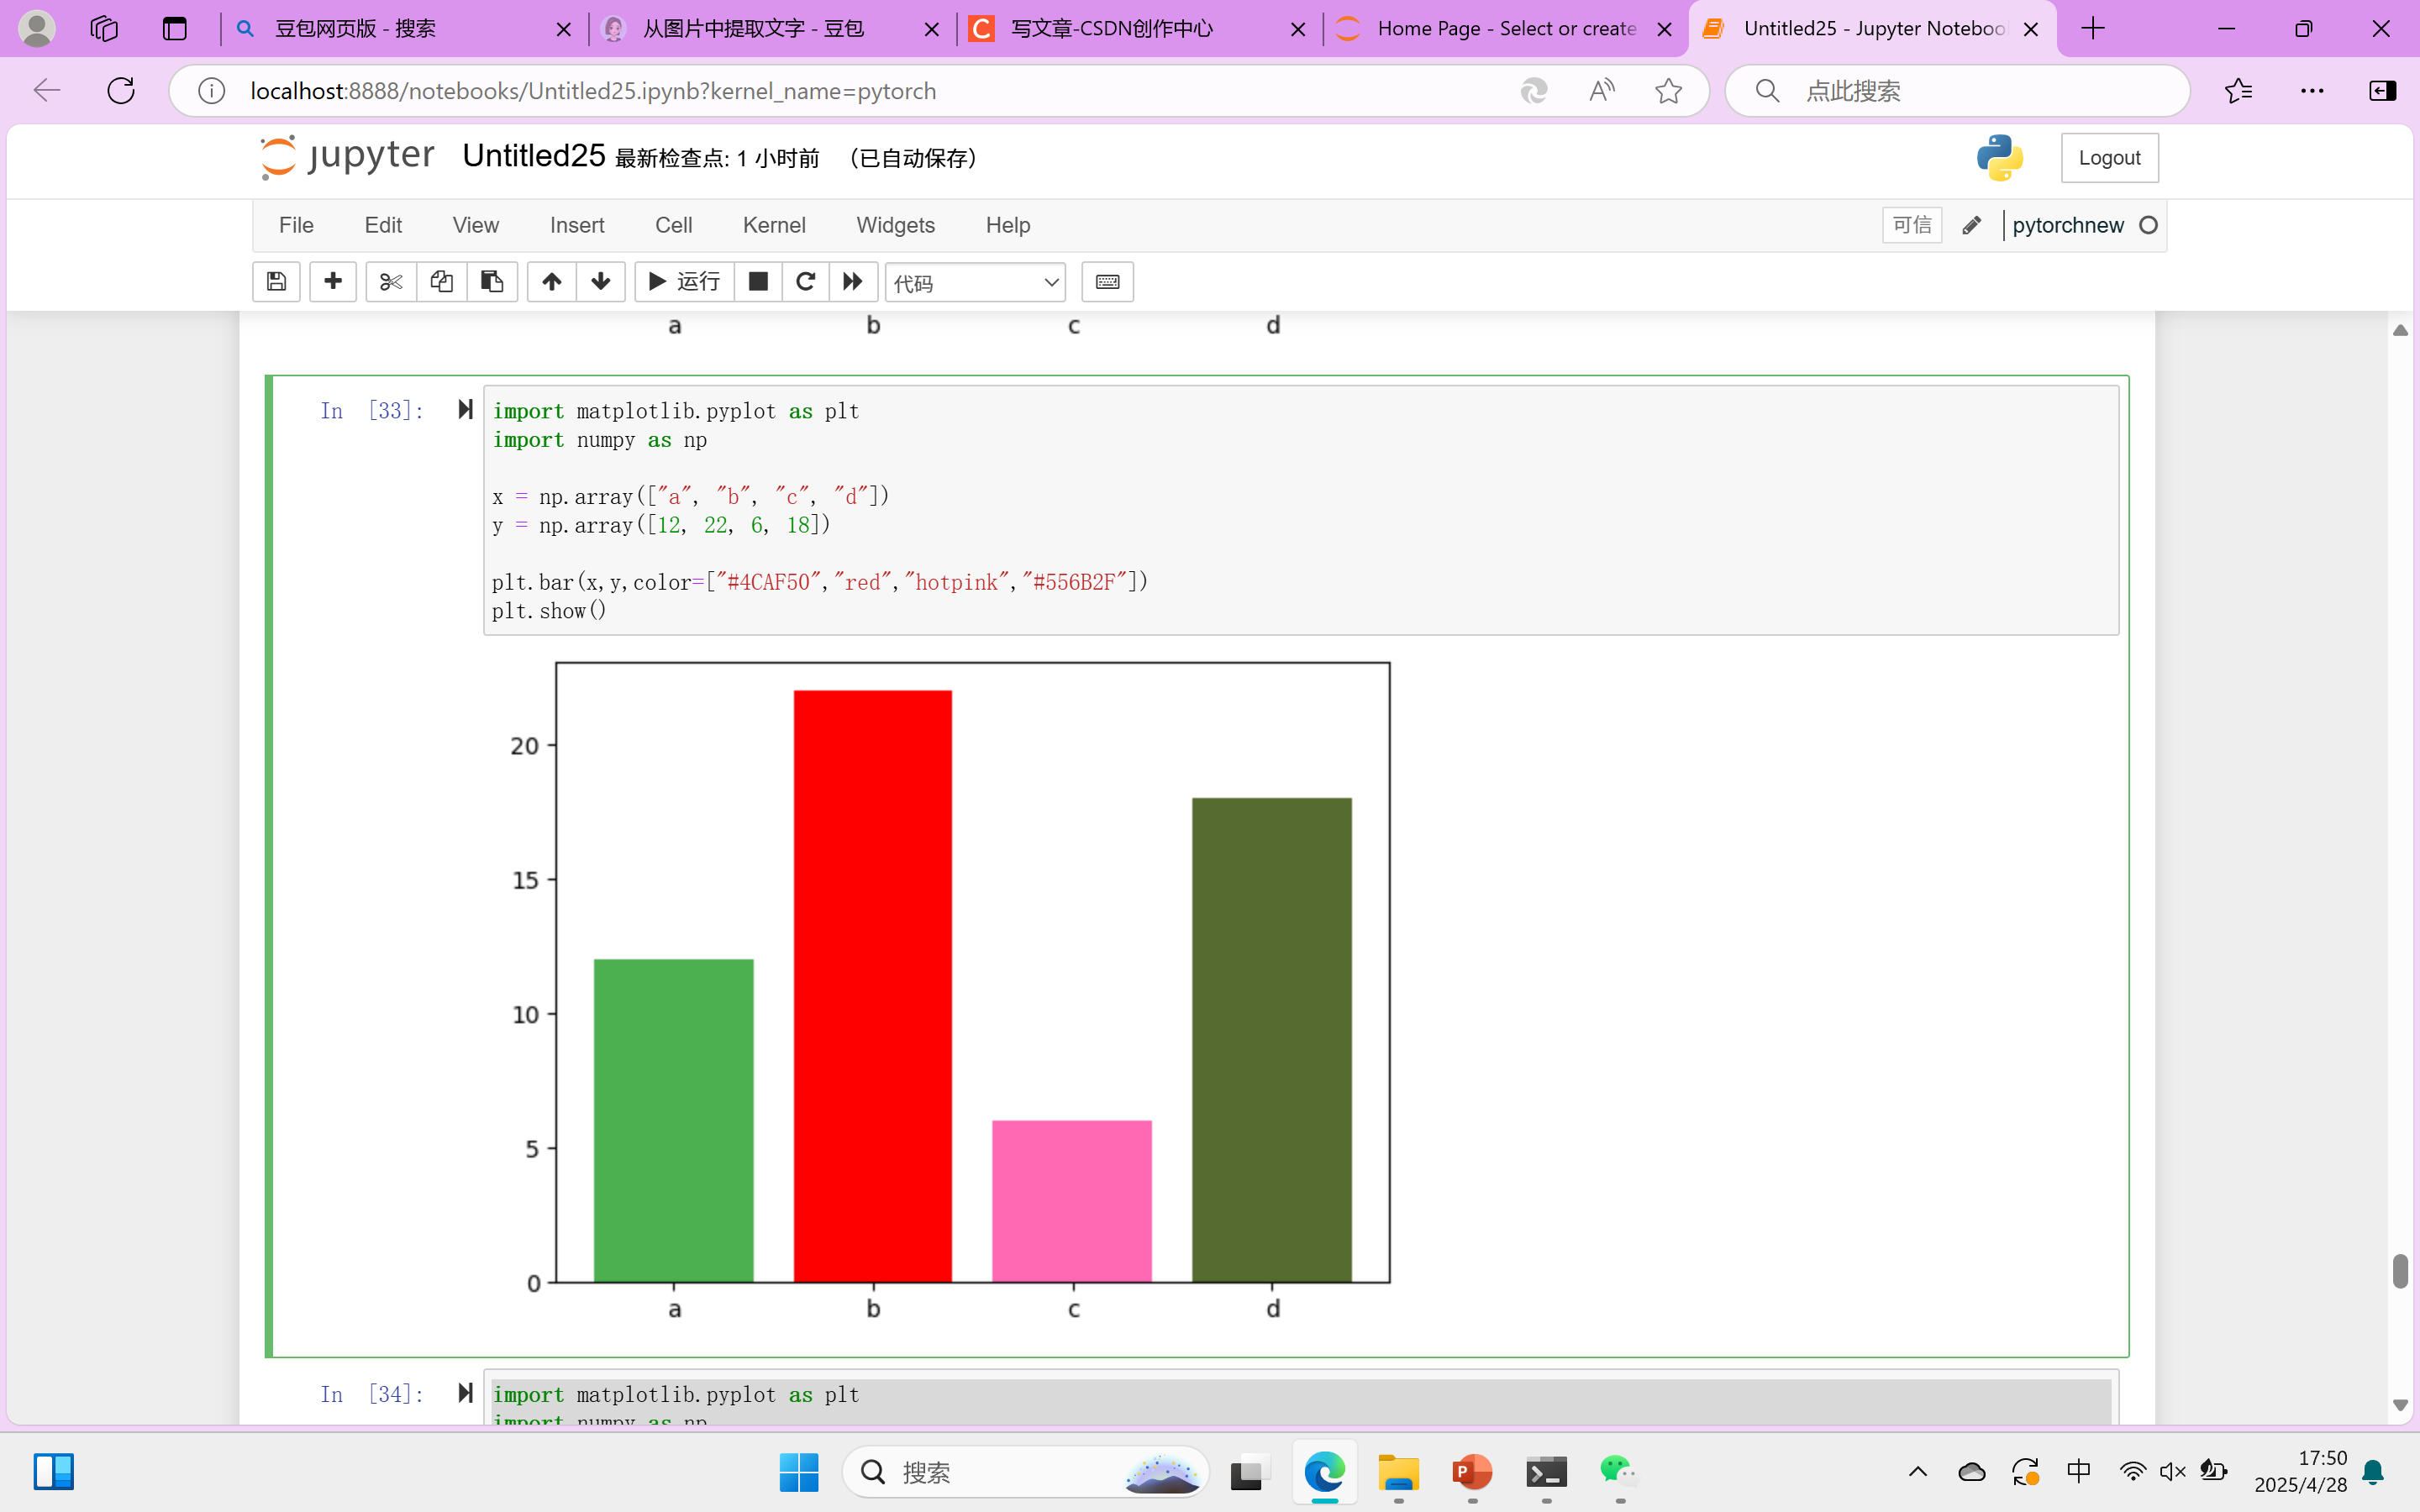Toggle the Edge sidebar pane

(x=2382, y=91)
